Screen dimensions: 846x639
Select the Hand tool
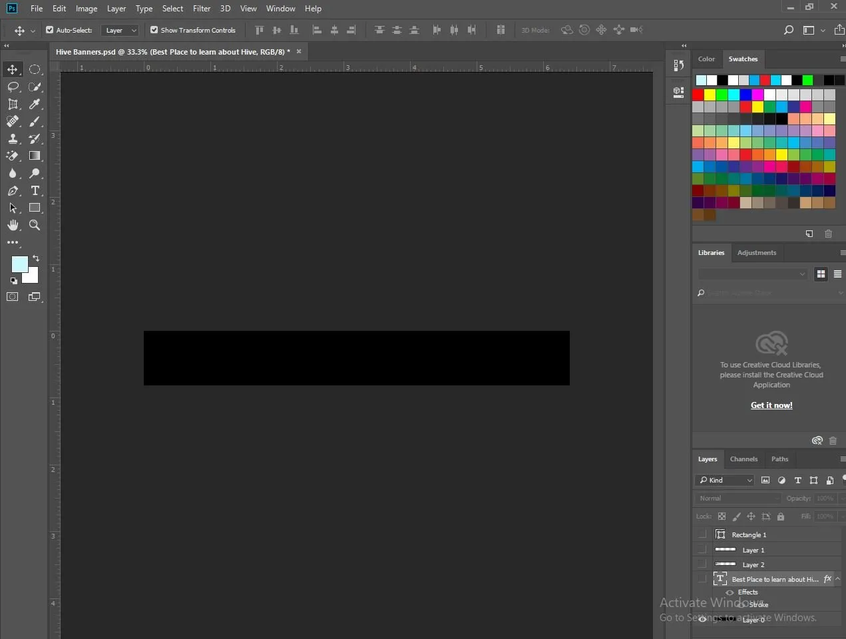coord(13,226)
